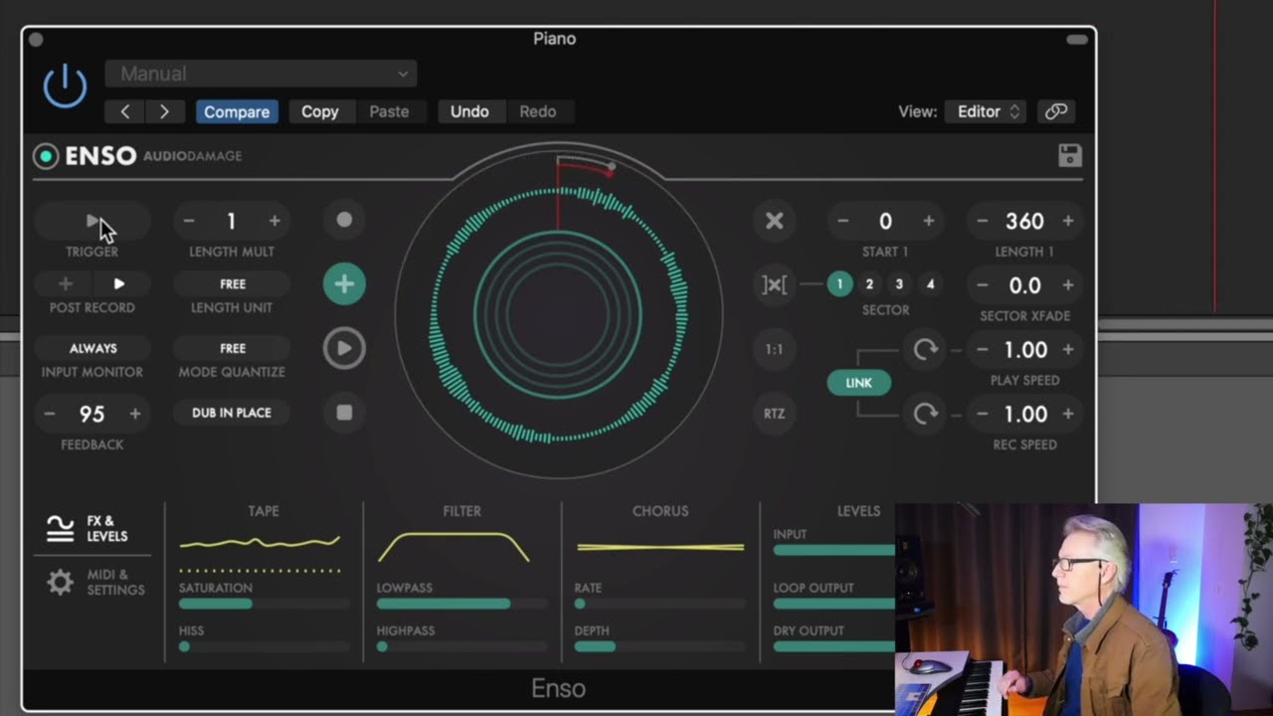The height and width of the screenshot is (716, 1273).
Task: Toggle the speed LINK button
Action: pos(859,383)
